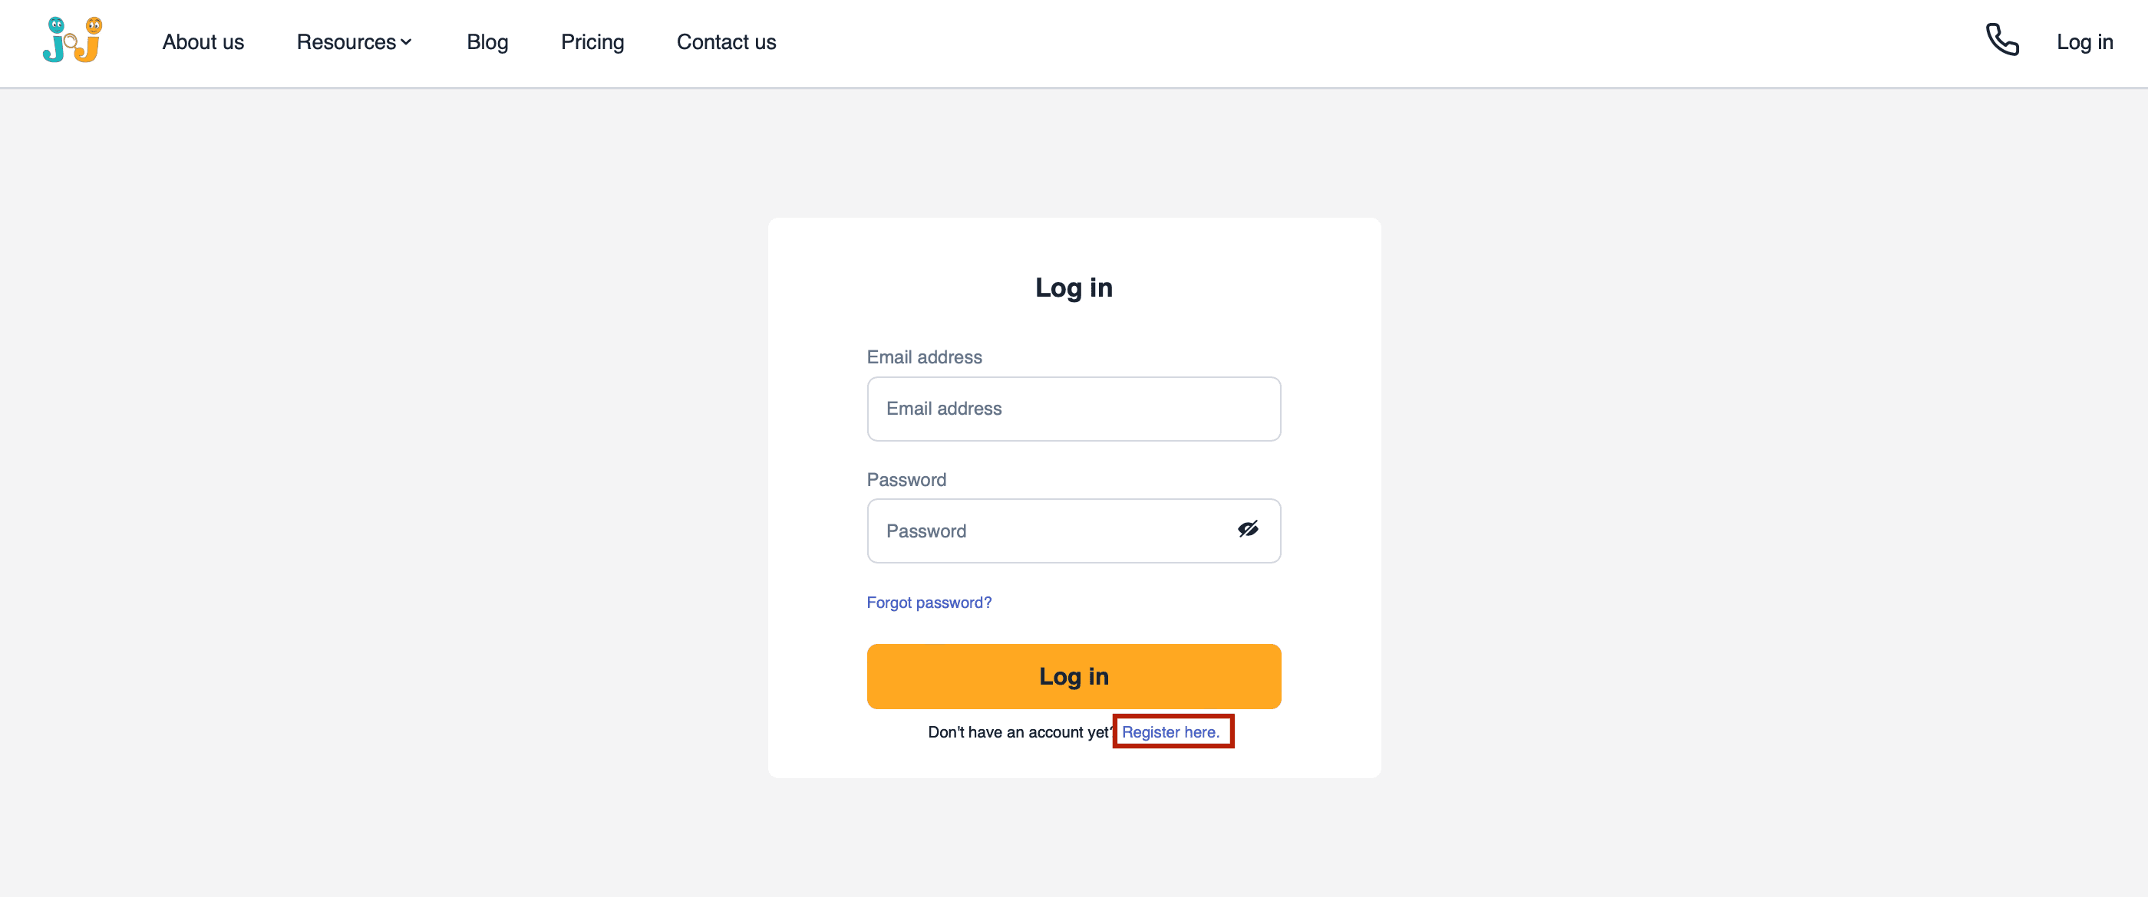Image resolution: width=2148 pixels, height=897 pixels.
Task: Click the phone/call icon in header
Action: point(2001,40)
